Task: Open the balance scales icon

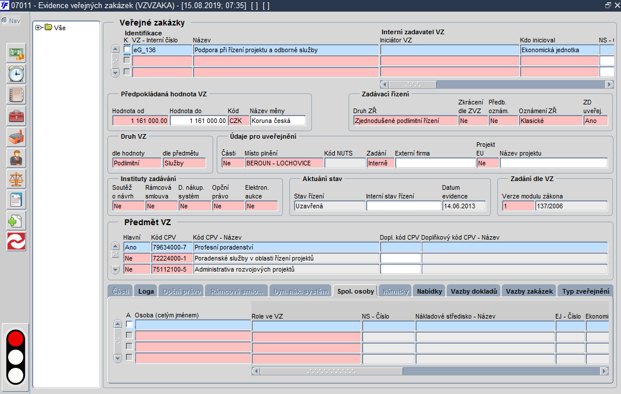Action: click(x=16, y=179)
